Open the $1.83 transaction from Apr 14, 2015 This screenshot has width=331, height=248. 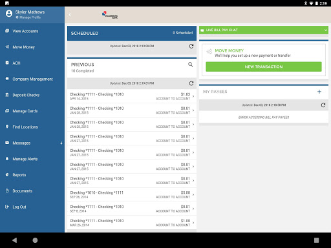tap(132, 96)
